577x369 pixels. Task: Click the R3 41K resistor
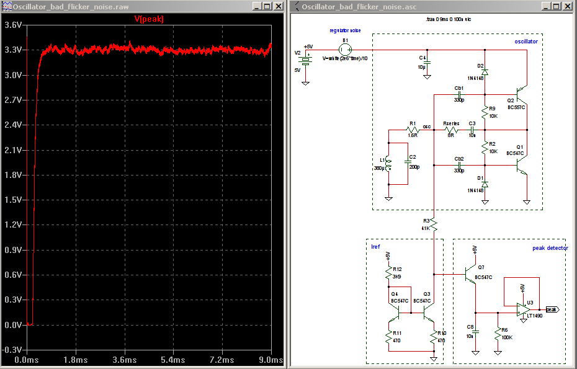(x=434, y=225)
